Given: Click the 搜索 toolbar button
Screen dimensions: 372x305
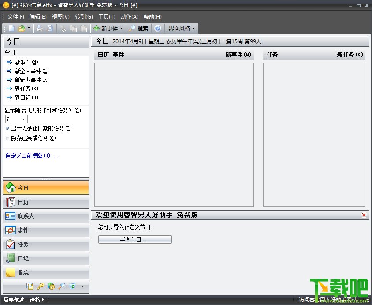Looking at the screenshot, I should (138, 29).
